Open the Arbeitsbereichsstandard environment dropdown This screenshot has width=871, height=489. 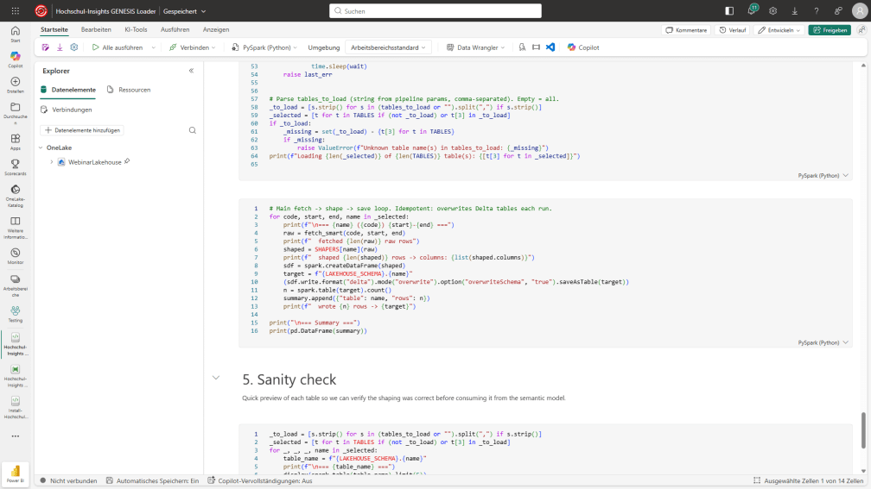pyautogui.click(x=388, y=47)
